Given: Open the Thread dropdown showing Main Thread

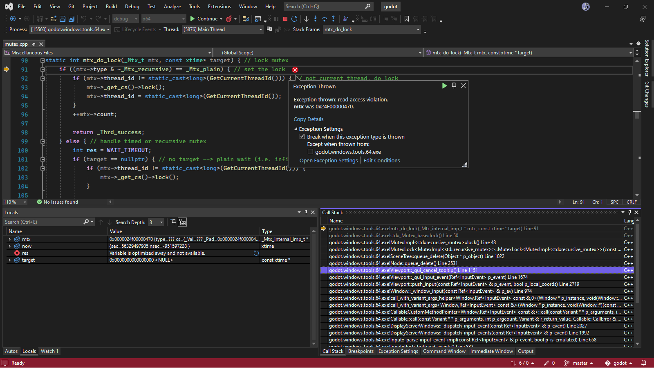Looking at the screenshot, I should 260,29.
